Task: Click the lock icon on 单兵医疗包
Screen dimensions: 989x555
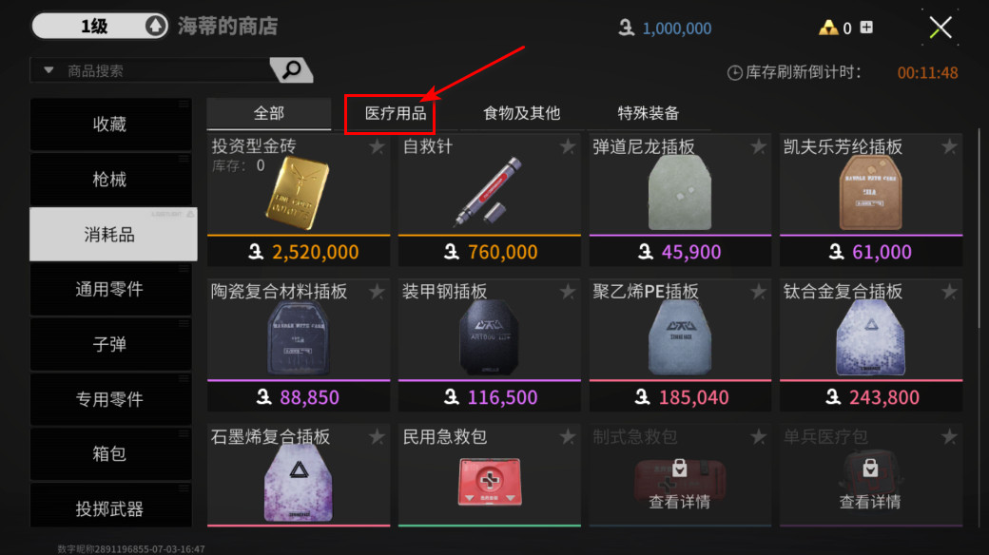Action: [x=870, y=468]
